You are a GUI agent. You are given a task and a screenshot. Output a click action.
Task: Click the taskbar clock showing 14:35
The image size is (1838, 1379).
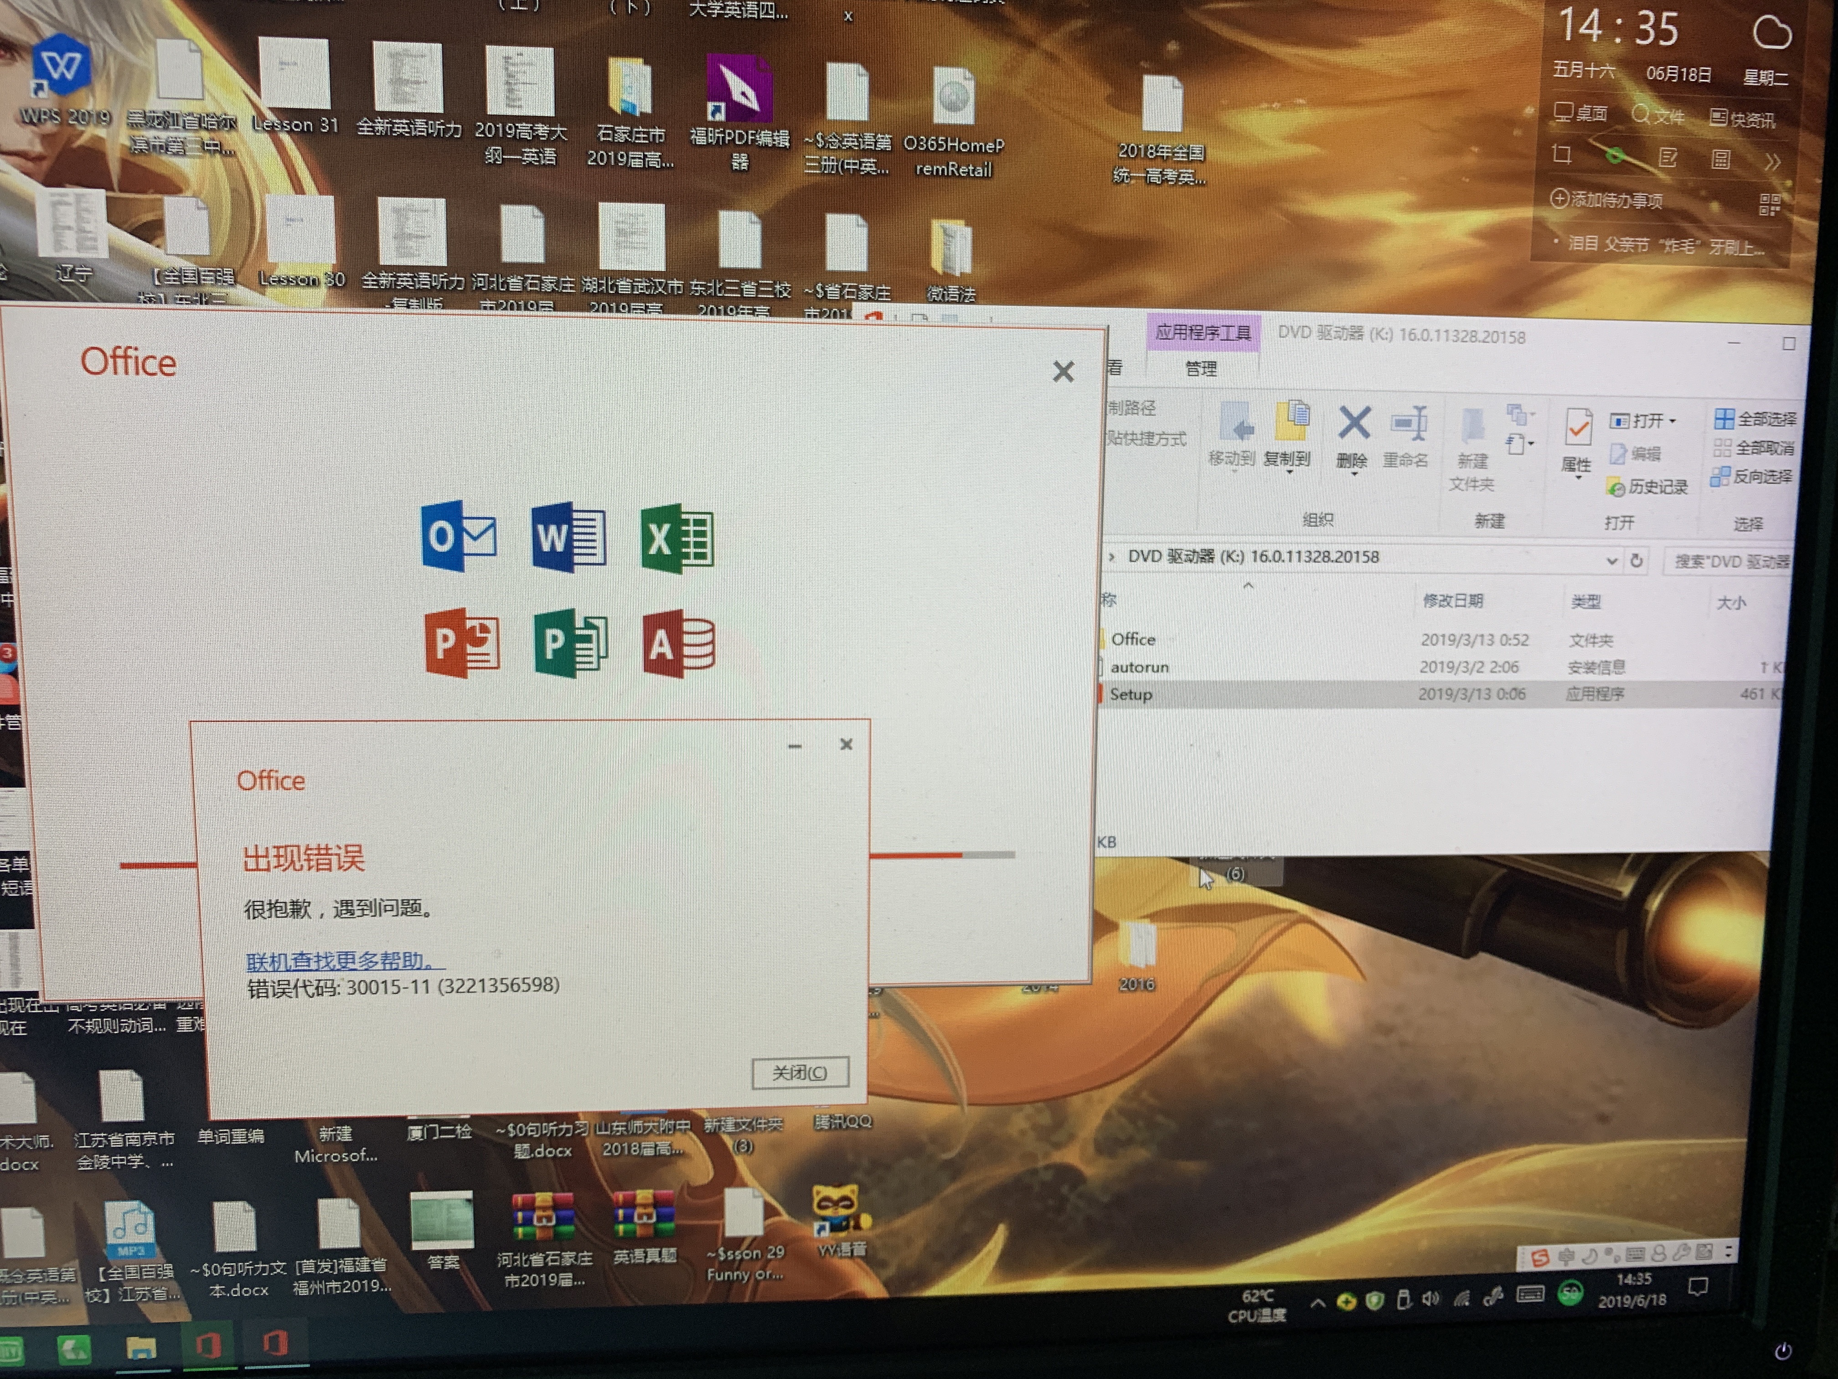1632,1289
